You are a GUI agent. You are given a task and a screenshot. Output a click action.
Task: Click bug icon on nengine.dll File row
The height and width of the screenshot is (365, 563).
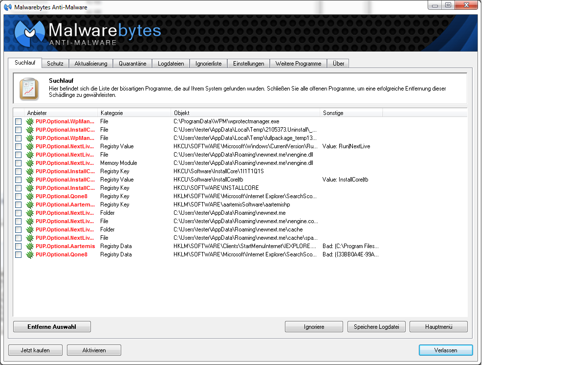coord(30,155)
